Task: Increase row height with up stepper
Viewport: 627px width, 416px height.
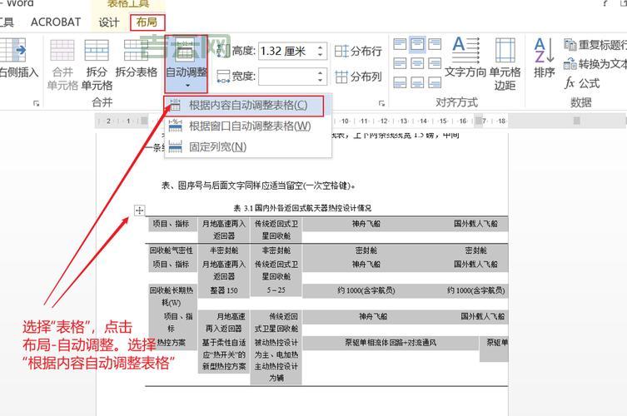Action: tap(321, 47)
